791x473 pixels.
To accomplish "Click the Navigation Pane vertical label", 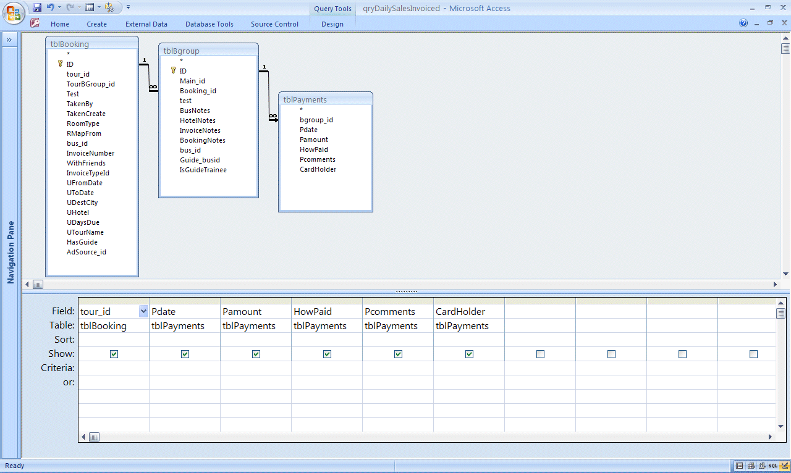I will point(11,252).
